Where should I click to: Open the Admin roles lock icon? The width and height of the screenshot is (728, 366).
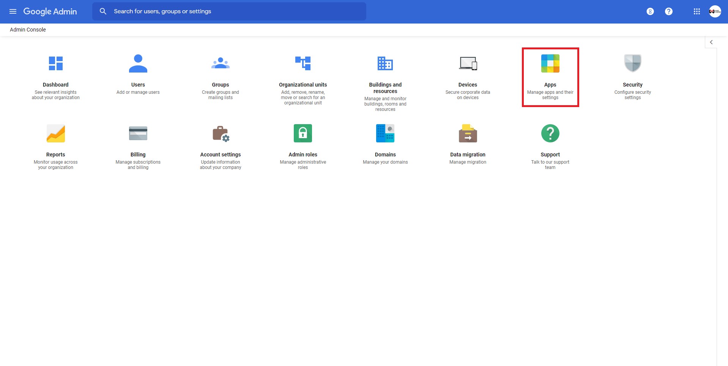pos(303,133)
